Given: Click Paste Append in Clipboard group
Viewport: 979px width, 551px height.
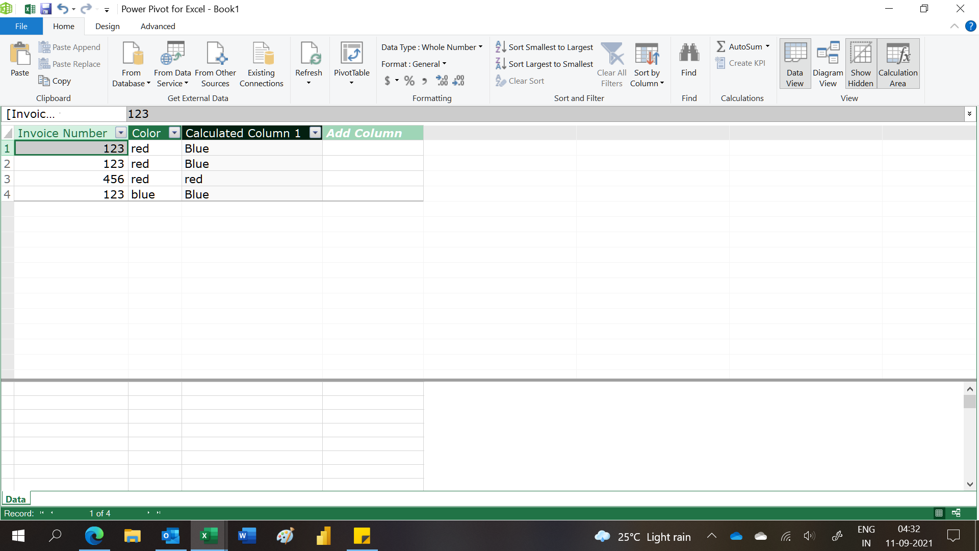Looking at the screenshot, I should click(69, 47).
